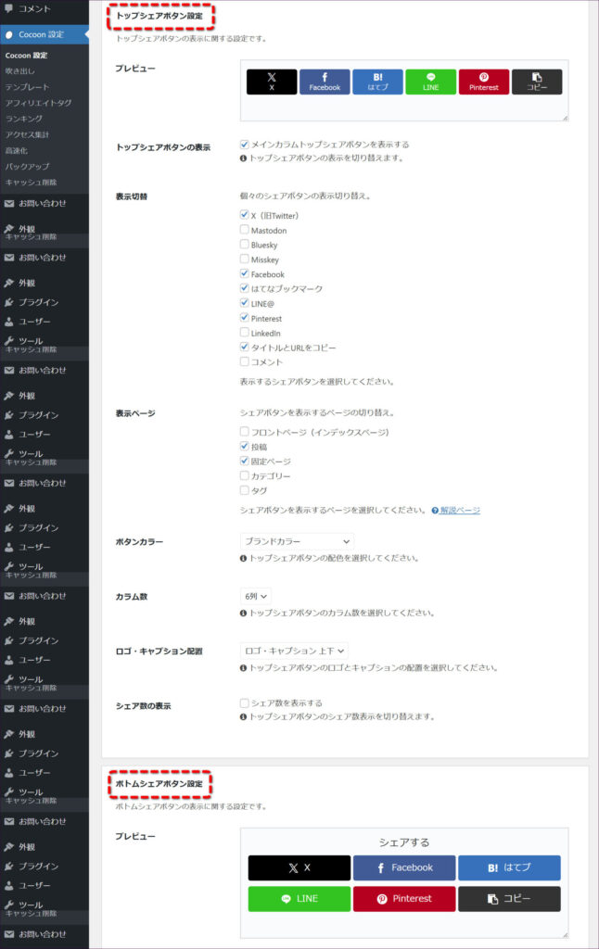Enable the Mastodon share button checkbox
This screenshot has width=599, height=949.
pyautogui.click(x=244, y=231)
